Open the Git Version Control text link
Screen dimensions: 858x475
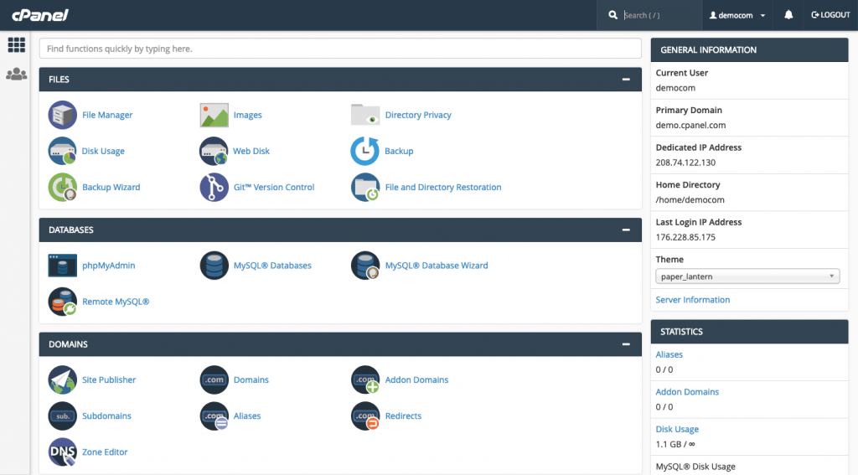pos(274,187)
